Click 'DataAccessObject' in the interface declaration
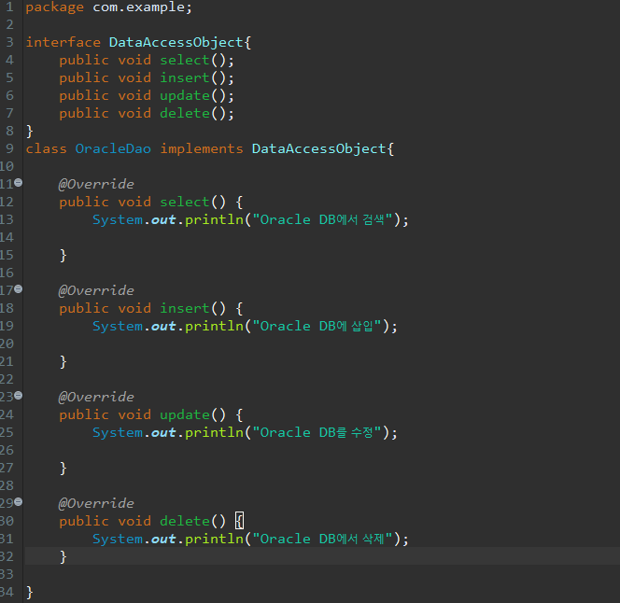Viewport: 620px width, 603px height. 176,42
